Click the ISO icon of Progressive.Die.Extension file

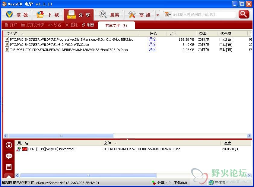tap(7, 39)
